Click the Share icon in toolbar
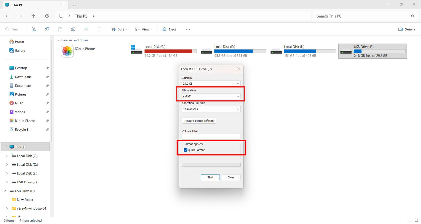421x224 pixels. coord(86,29)
